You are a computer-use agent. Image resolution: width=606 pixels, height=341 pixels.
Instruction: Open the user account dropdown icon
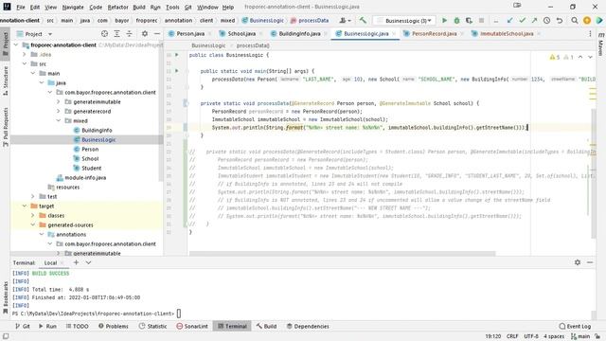point(345,20)
